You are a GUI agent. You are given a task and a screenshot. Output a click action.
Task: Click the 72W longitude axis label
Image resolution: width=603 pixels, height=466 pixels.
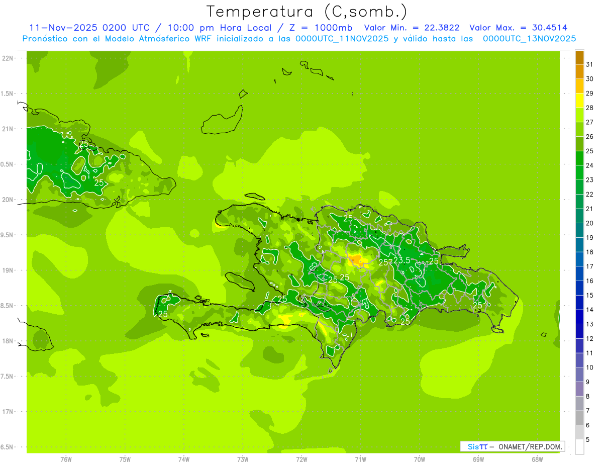(x=301, y=459)
